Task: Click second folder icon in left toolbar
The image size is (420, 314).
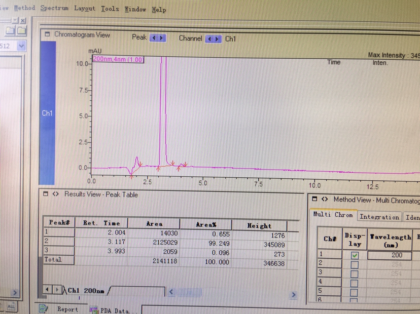Action: [x=21, y=31]
